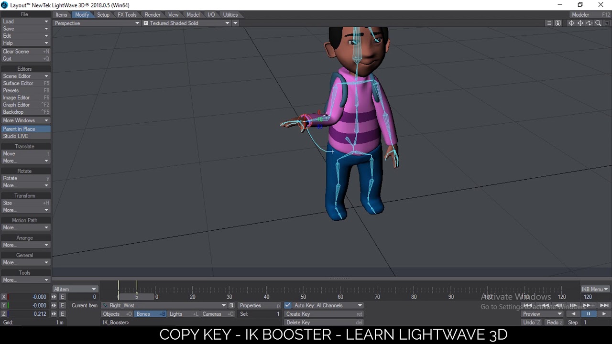Image resolution: width=612 pixels, height=344 pixels.
Task: Click the maximize viewport icon
Action: 607,23
